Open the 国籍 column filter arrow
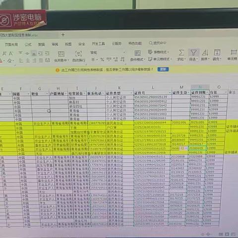 (28, 94)
